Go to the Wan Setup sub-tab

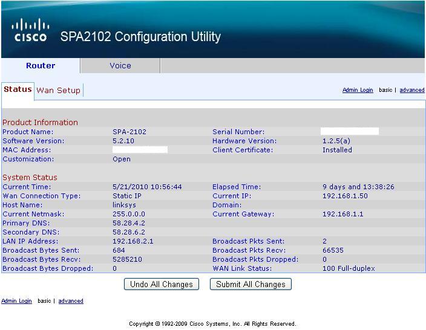click(58, 91)
